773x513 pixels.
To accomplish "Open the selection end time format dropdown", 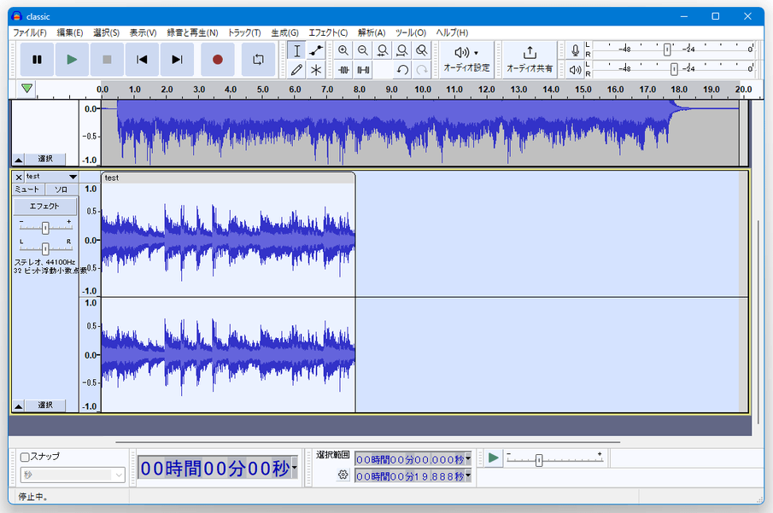I will click(468, 476).
